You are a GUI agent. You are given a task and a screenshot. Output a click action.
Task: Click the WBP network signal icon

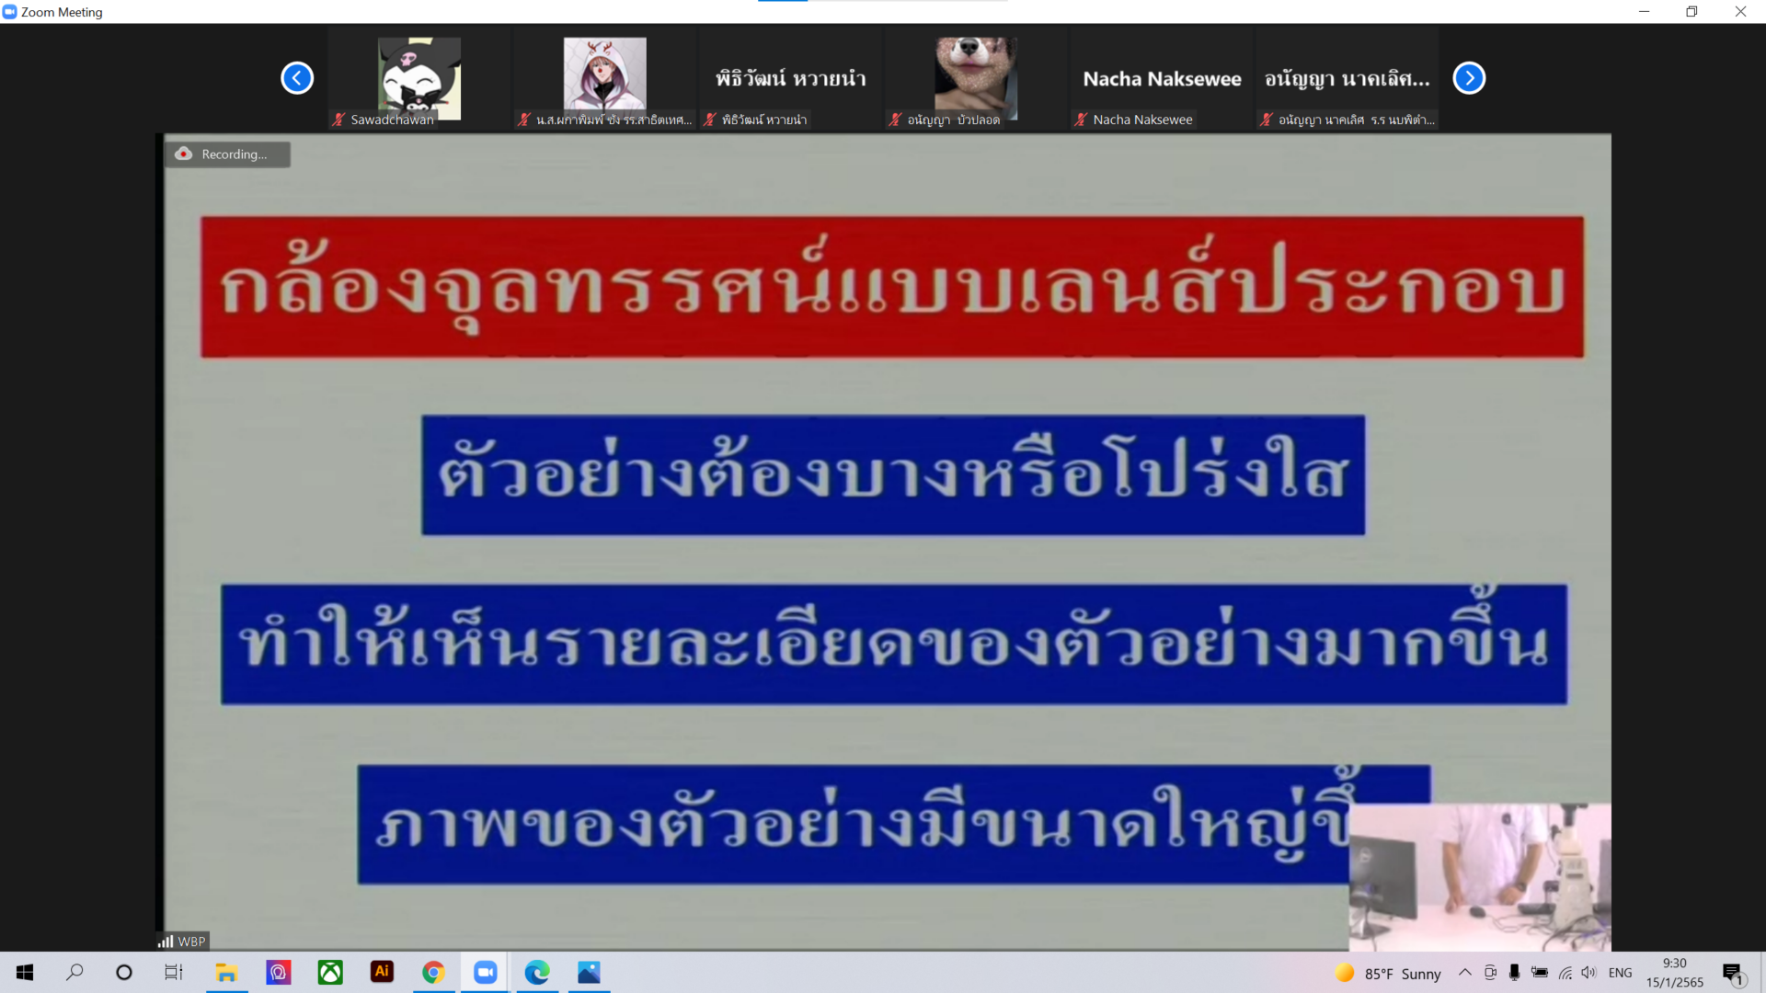coord(166,942)
